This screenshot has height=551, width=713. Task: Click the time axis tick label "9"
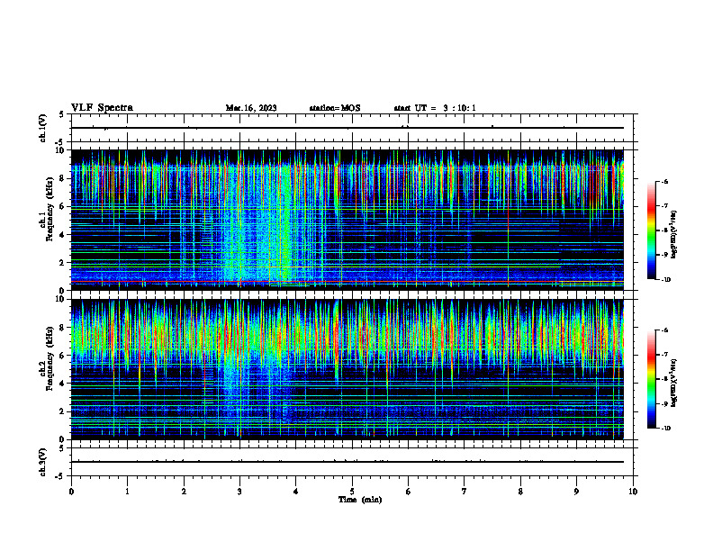coord(576,492)
